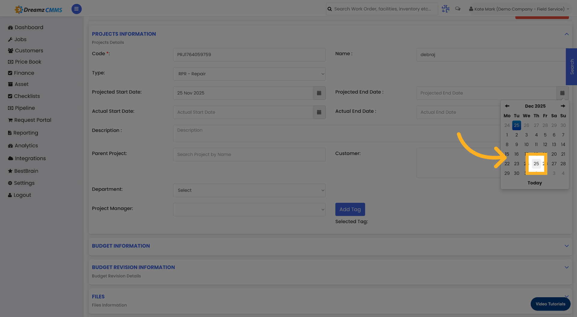Open Analytics in sidebar
This screenshot has height=317, width=577.
point(23,145)
